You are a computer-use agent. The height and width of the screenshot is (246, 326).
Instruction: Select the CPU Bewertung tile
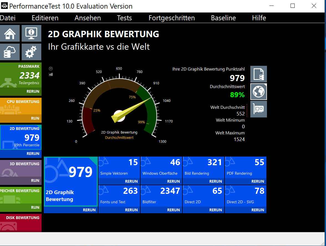tap(21, 106)
